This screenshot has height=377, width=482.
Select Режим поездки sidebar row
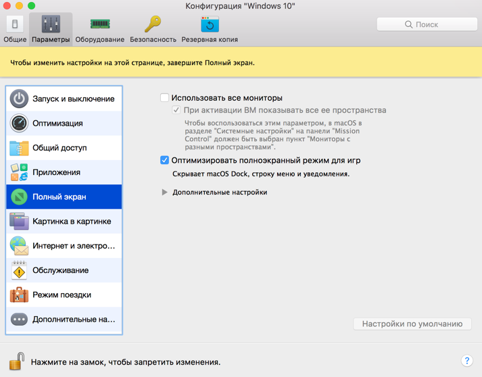[x=64, y=295]
